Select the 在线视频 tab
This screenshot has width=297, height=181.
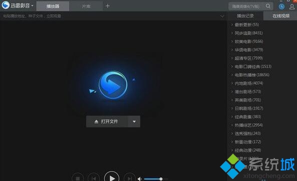pyautogui.click(x=281, y=16)
